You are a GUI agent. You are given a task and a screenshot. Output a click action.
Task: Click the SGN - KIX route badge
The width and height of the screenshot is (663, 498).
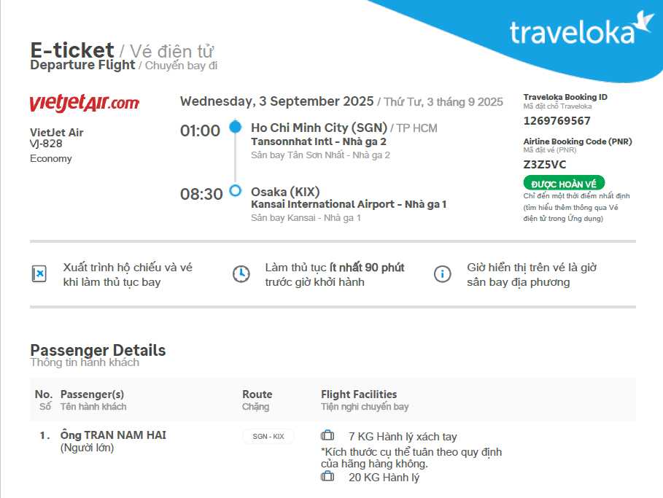click(x=268, y=436)
